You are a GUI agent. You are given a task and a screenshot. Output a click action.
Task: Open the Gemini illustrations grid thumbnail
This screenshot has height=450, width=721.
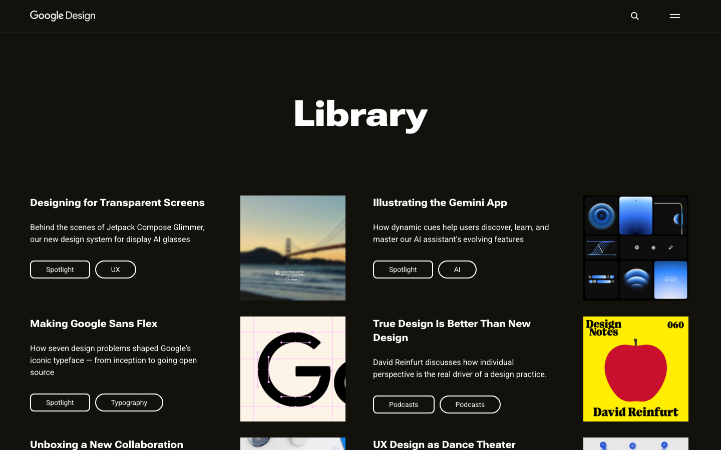[x=636, y=248]
